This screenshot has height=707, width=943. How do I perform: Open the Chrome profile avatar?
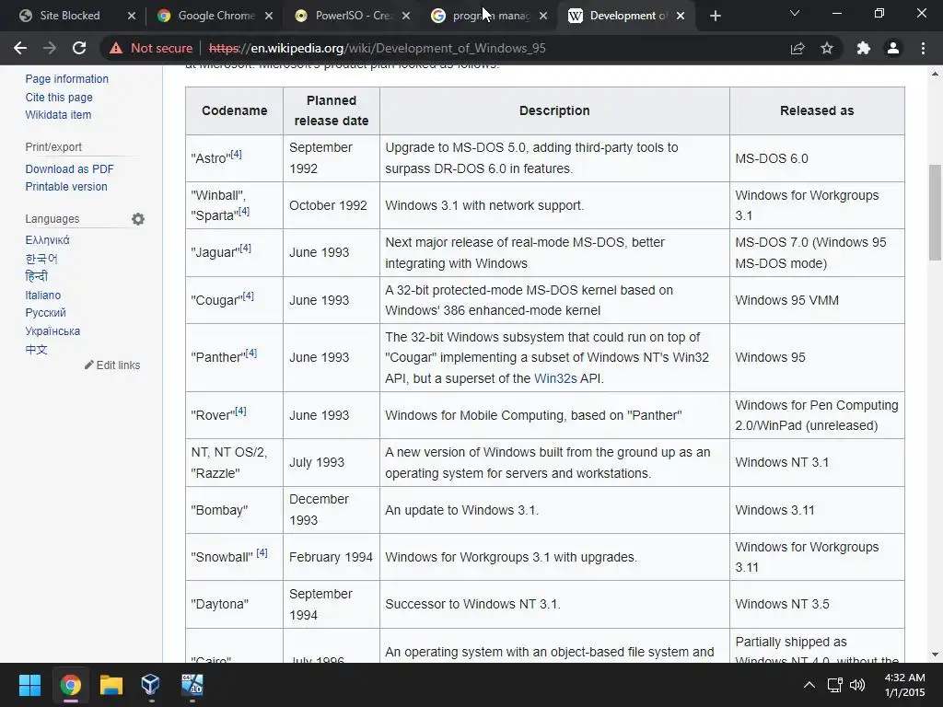[x=893, y=48]
